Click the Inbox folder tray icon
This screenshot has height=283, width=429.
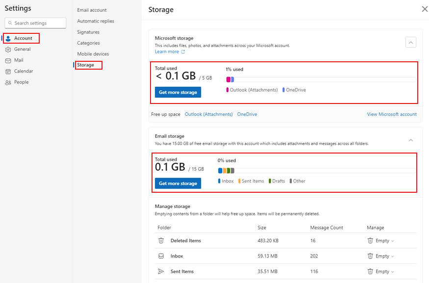point(161,256)
